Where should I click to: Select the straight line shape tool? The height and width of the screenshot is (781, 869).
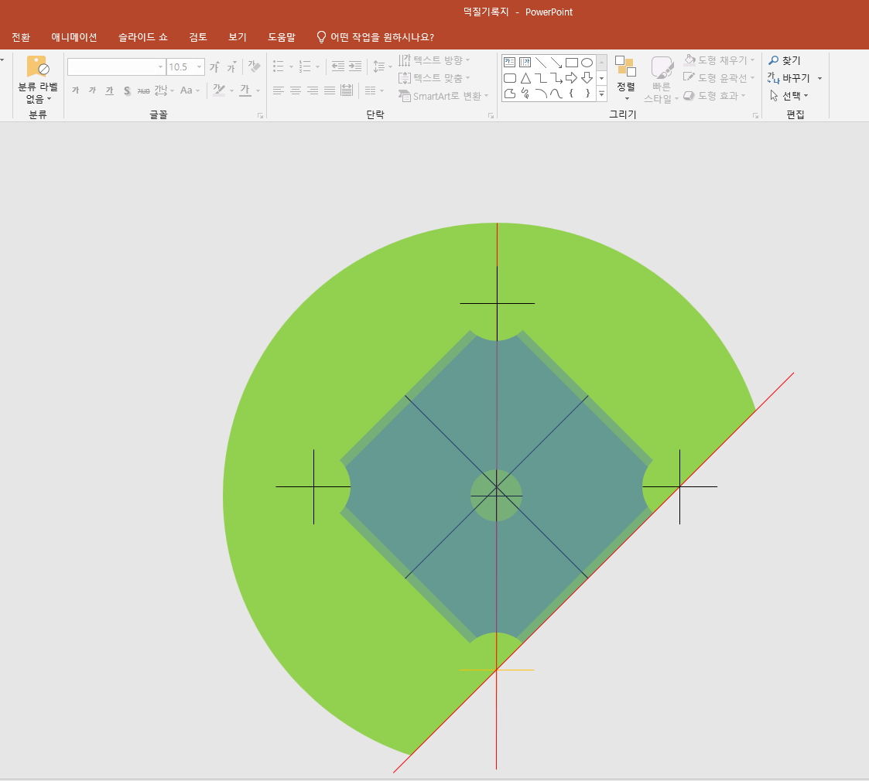(x=540, y=63)
